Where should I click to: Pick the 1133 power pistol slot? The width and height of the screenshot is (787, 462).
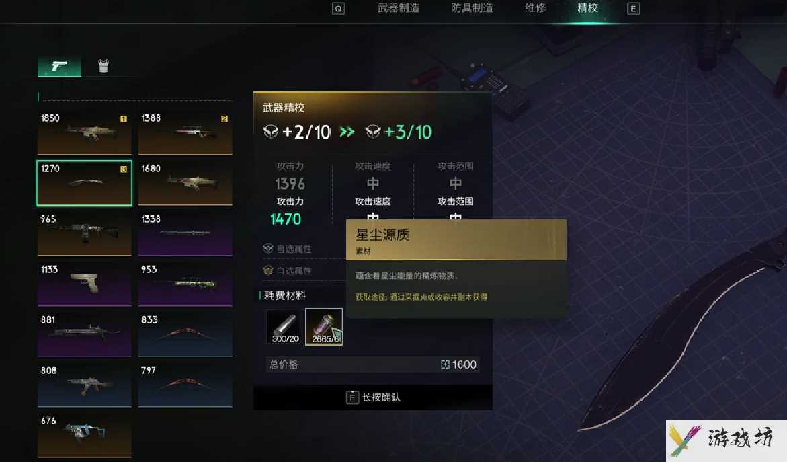[84, 284]
